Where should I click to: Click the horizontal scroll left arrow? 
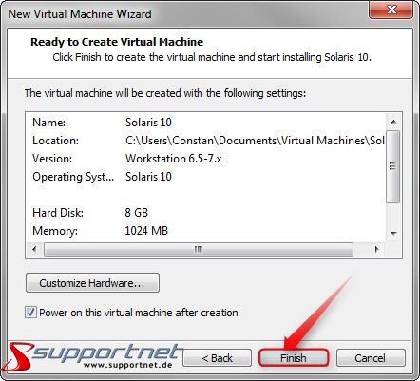pyautogui.click(x=34, y=249)
